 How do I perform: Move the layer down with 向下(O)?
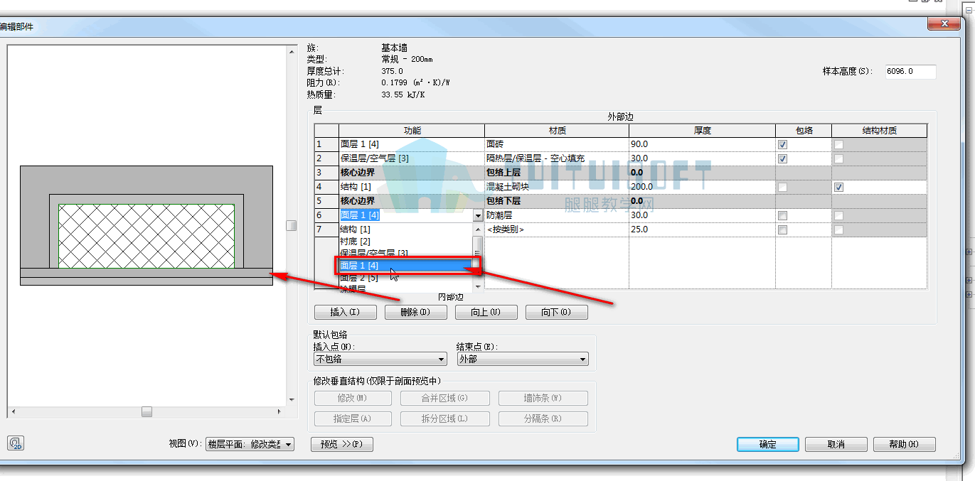coord(557,312)
